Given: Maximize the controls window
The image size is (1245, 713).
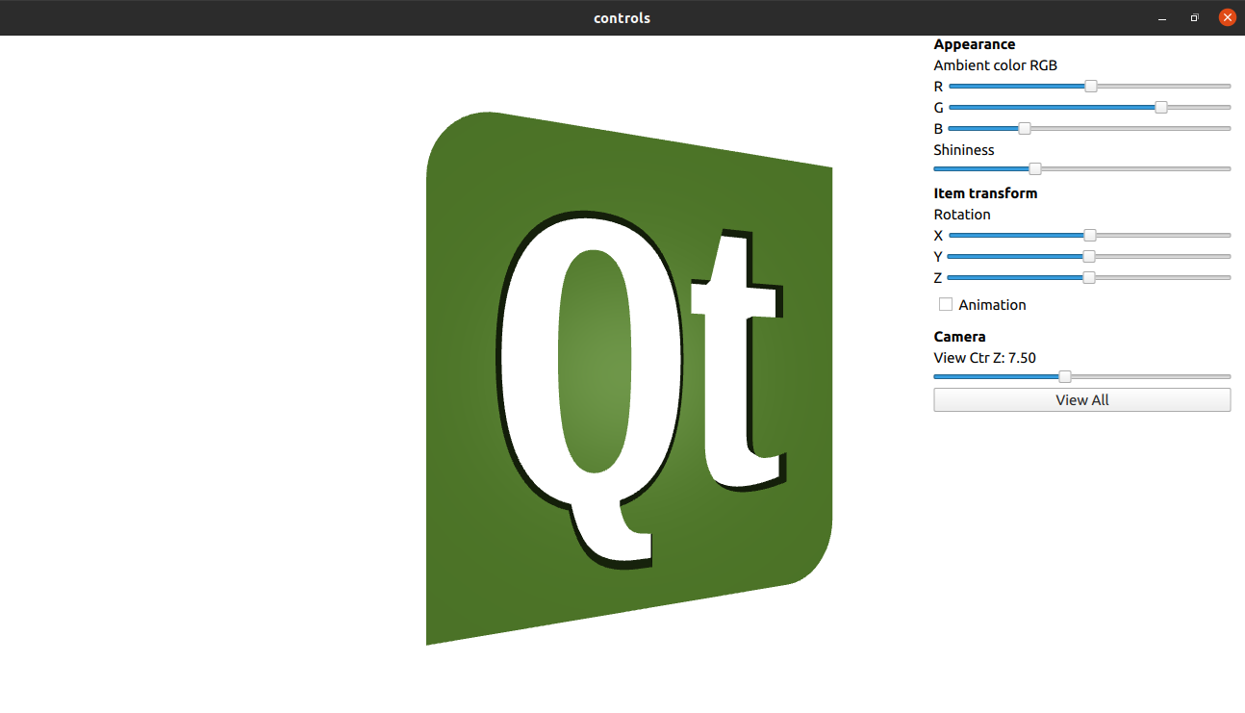Looking at the screenshot, I should tap(1195, 18).
